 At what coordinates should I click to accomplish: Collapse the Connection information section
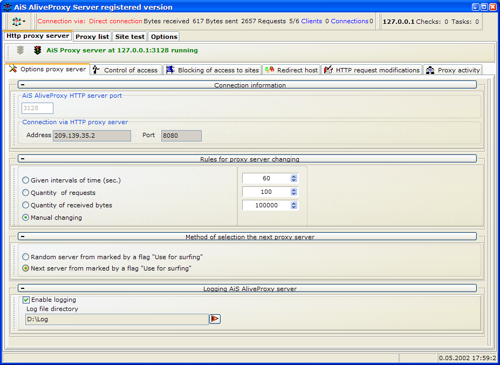click(x=22, y=85)
